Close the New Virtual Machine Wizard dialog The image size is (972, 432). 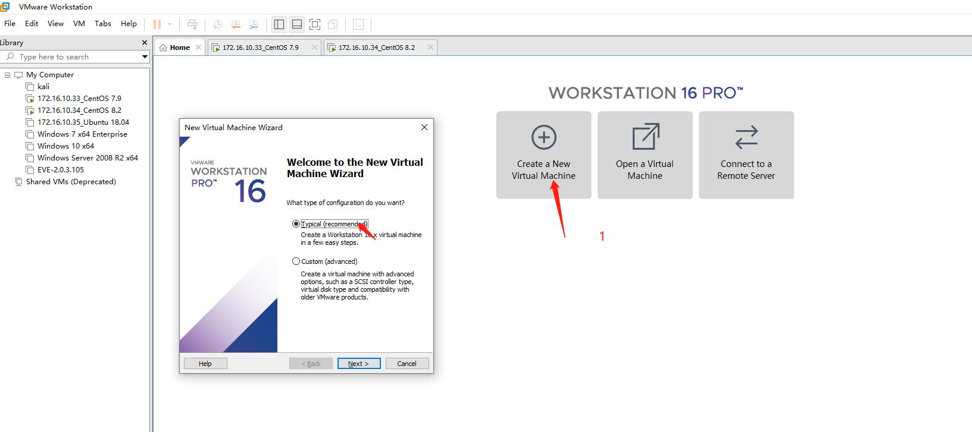click(424, 127)
